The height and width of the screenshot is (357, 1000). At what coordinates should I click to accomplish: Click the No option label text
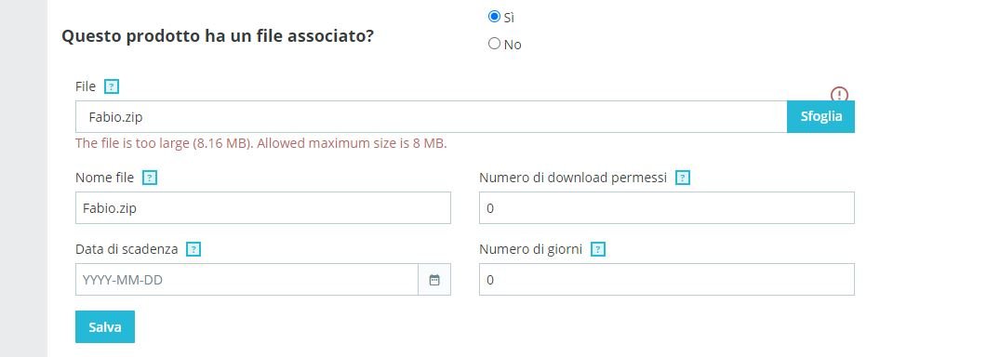513,45
